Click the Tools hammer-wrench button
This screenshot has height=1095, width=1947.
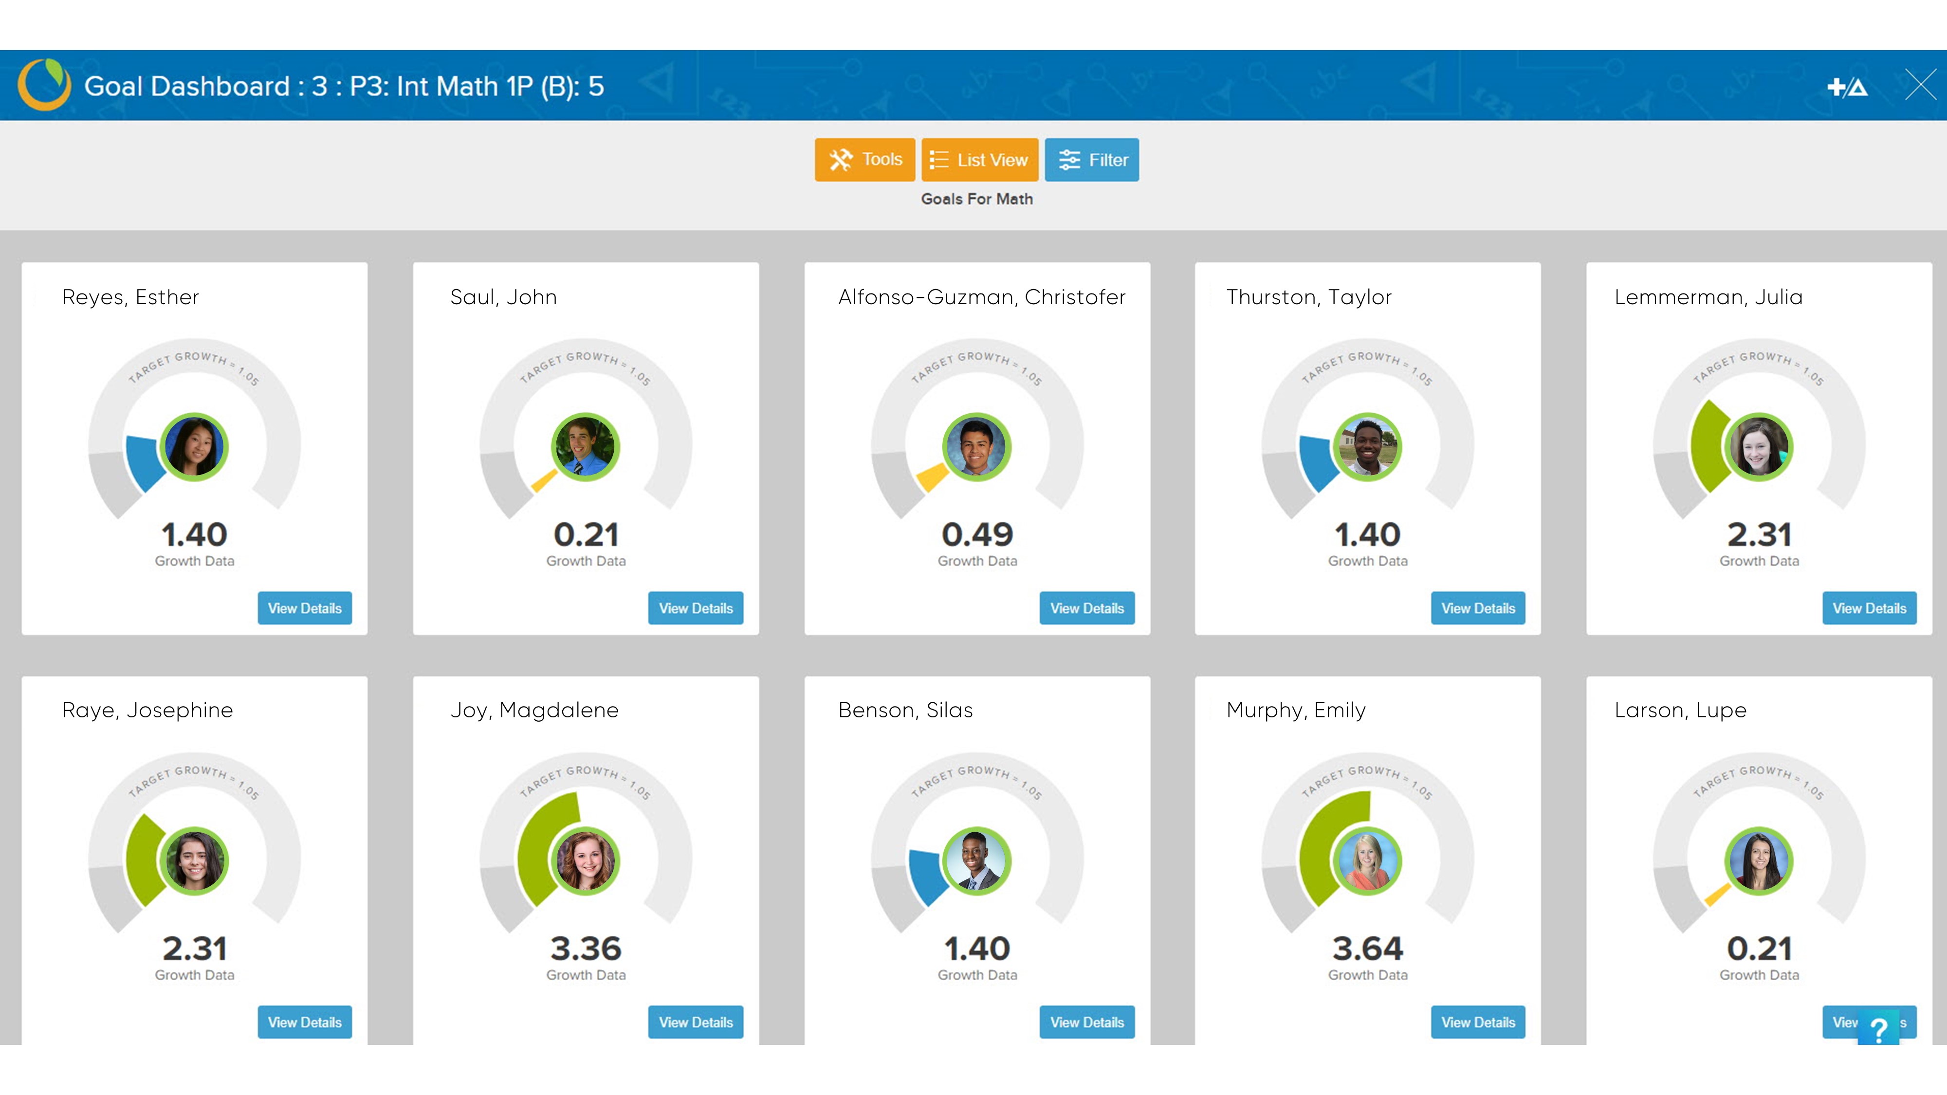tap(864, 160)
